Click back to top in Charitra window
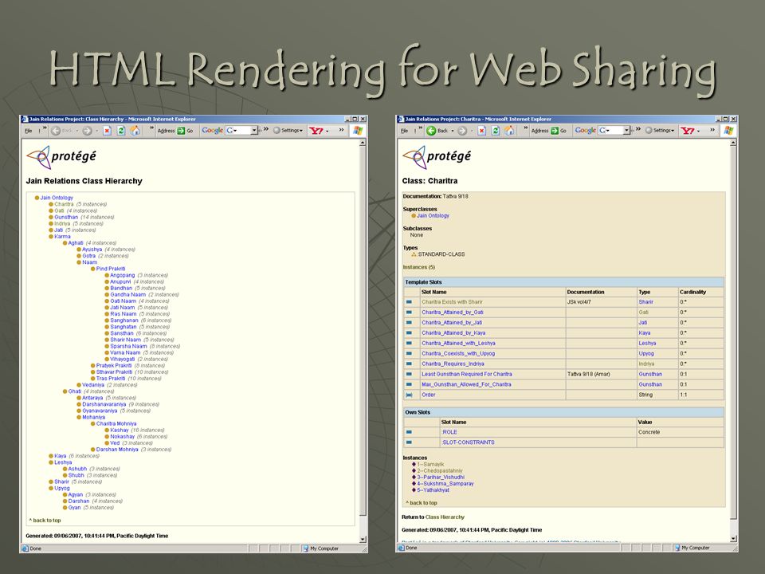 click(x=422, y=503)
